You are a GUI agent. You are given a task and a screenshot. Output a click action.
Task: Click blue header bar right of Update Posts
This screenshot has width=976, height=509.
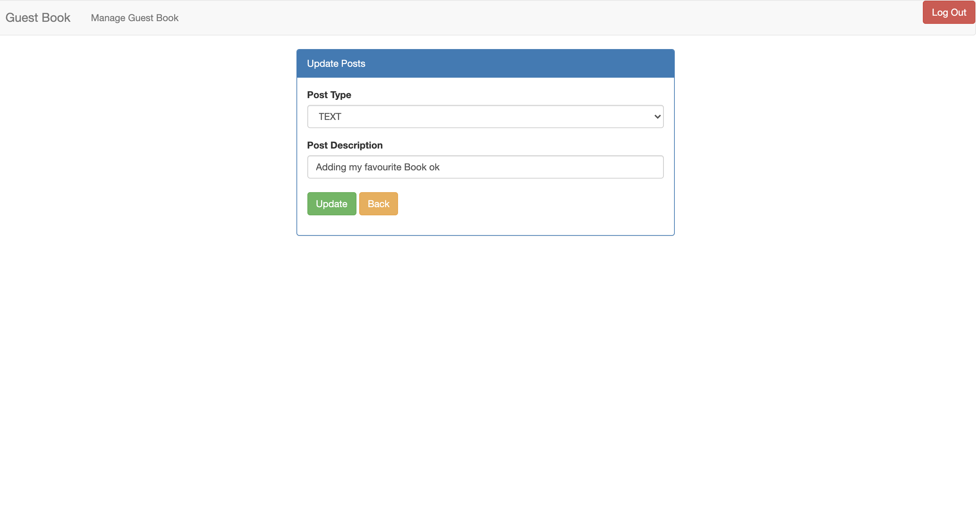tap(531, 64)
